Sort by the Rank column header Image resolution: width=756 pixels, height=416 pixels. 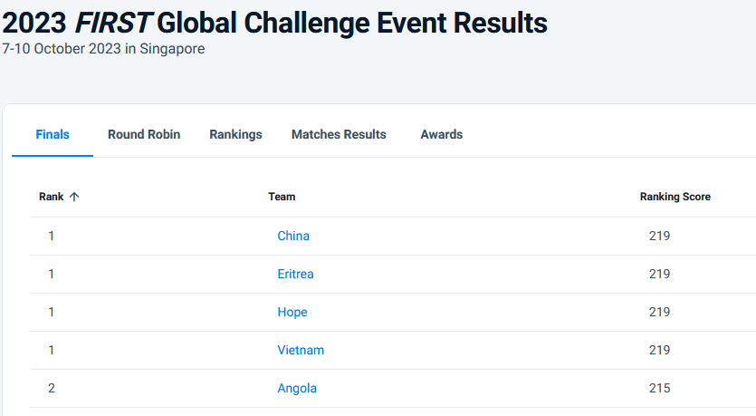(51, 197)
